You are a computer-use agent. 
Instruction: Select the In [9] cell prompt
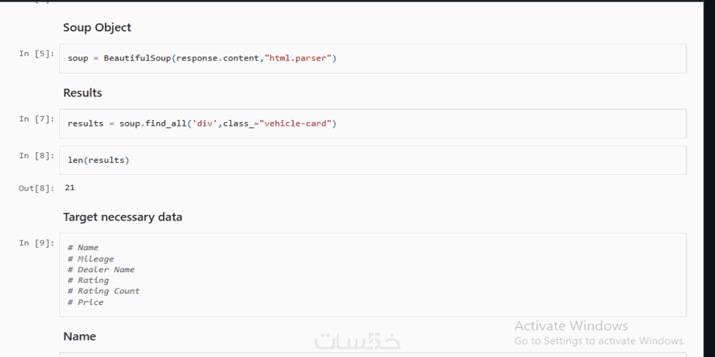36,243
